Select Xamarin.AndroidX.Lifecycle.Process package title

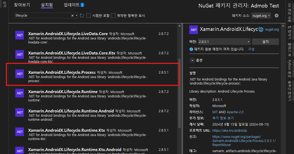(62, 72)
